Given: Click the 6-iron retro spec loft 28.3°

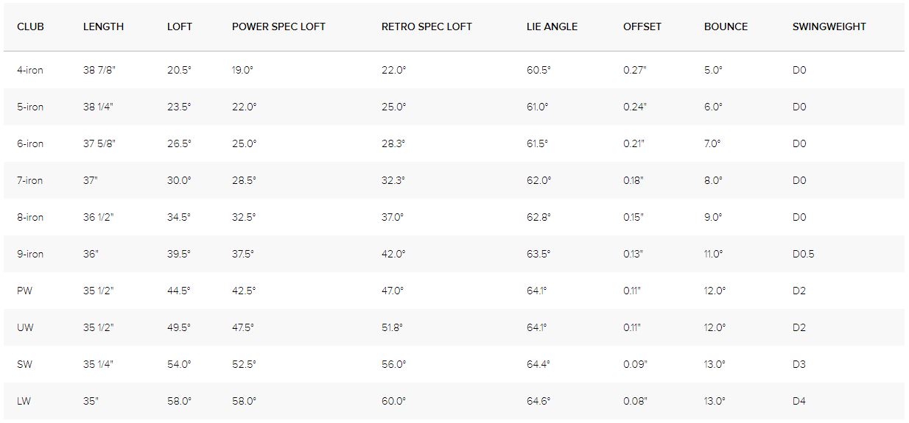Looking at the screenshot, I should 393,143.
